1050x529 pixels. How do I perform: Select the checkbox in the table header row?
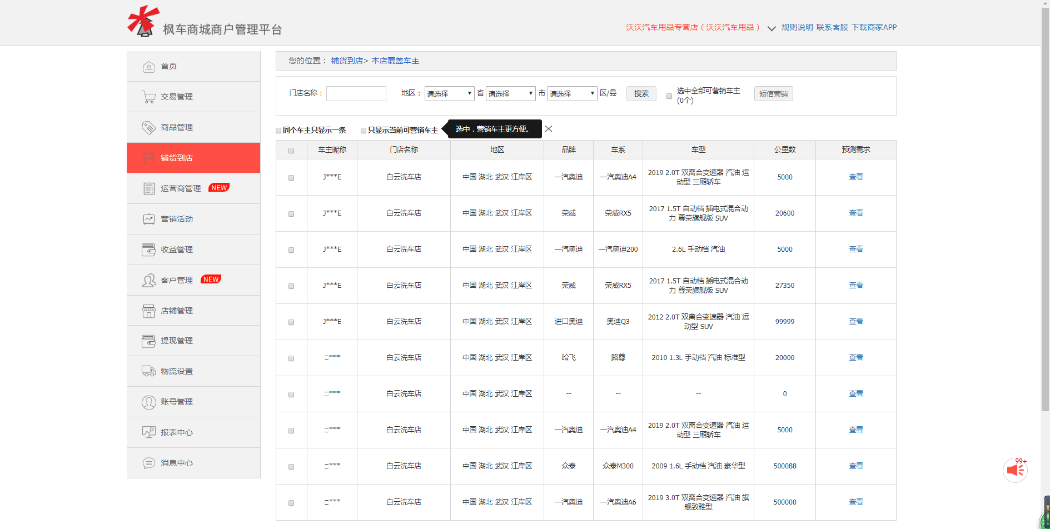[x=291, y=149]
